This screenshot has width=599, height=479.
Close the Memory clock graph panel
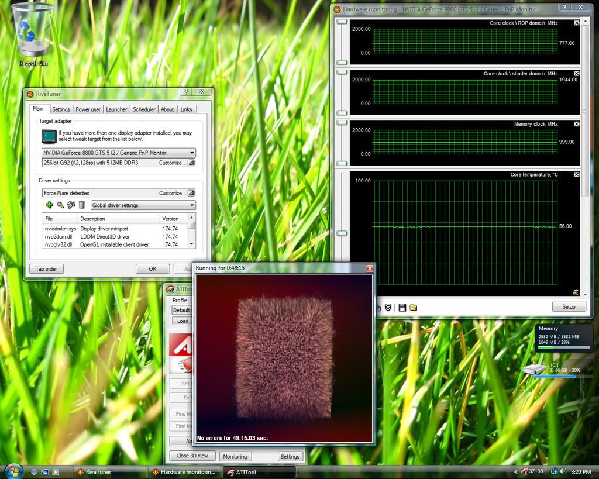click(x=577, y=124)
